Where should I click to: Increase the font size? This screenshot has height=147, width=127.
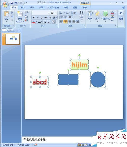coord(45,22)
